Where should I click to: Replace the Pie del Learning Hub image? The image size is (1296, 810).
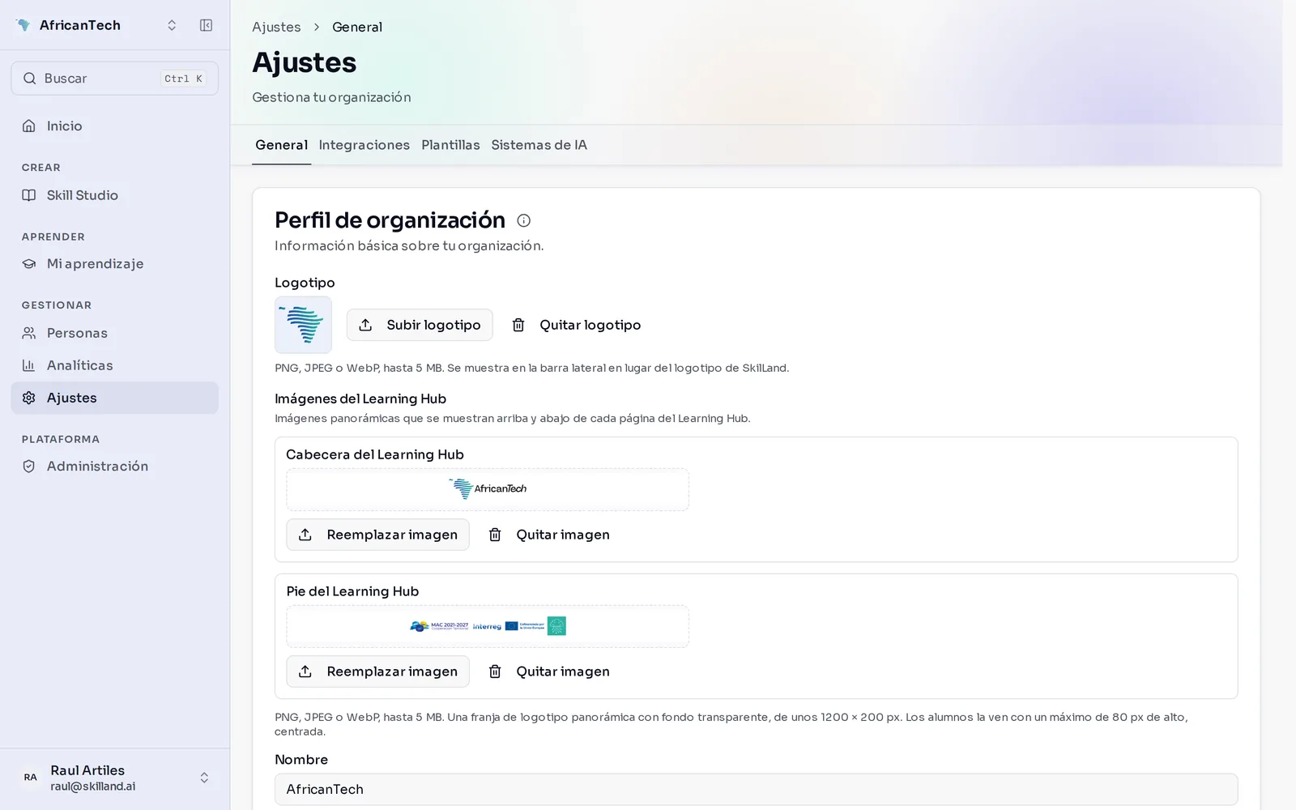[377, 671]
